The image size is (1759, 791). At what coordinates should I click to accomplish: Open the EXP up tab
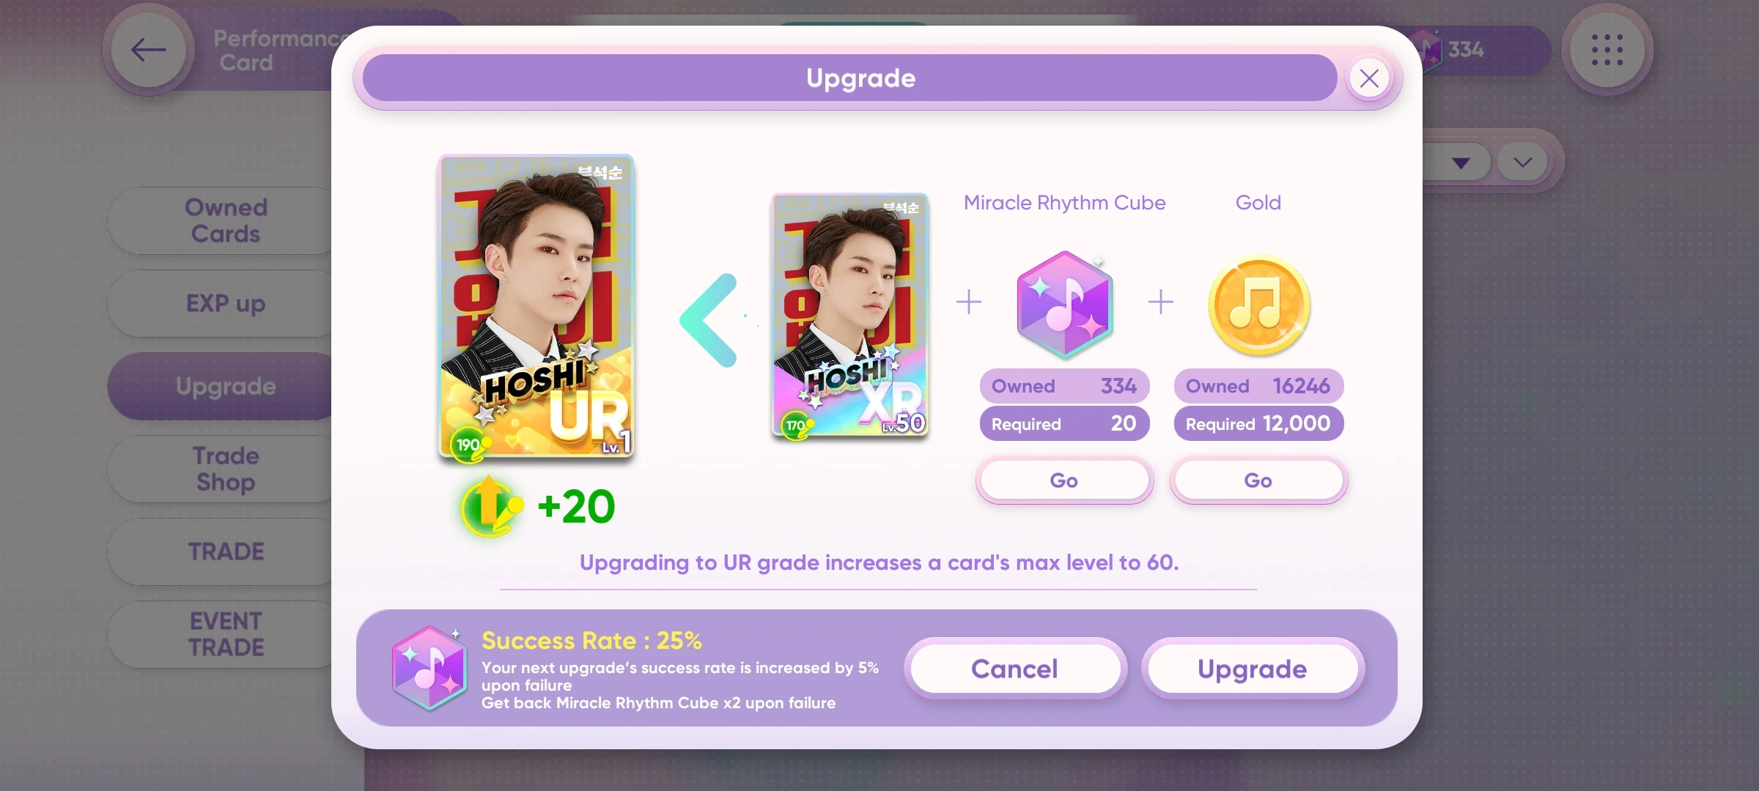(x=226, y=303)
